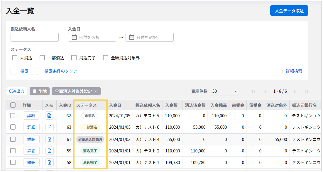Check the 未消込 status checkbox
The width and height of the screenshot is (323, 172).
(x=15, y=58)
